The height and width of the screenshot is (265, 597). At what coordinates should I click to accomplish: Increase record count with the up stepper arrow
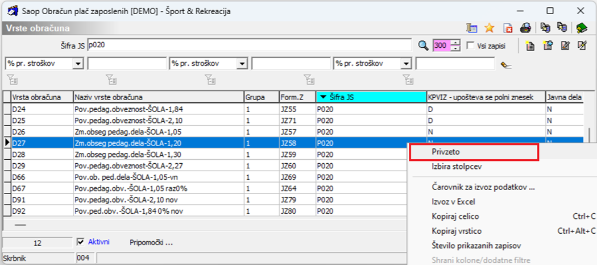(x=456, y=43)
